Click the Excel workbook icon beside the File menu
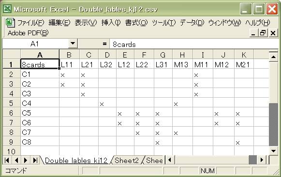Image resolution: width=281 pixels, height=177 pixels. pos(10,23)
